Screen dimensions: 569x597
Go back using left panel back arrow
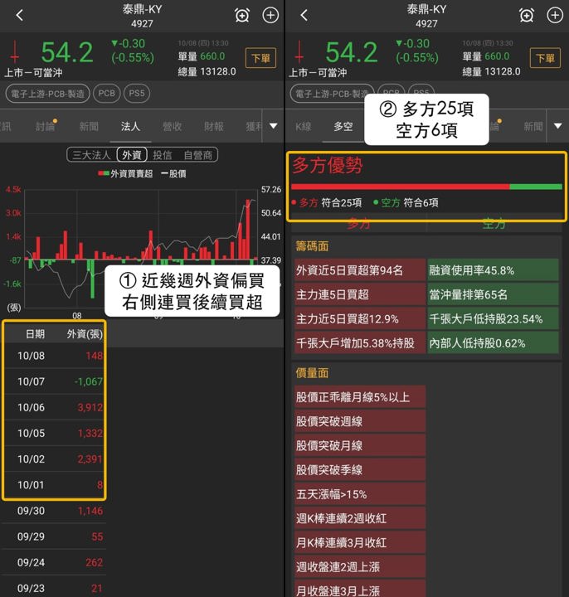coord(20,15)
